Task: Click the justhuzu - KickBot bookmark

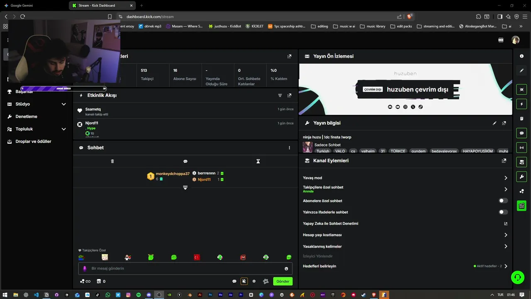Action: coord(224,26)
